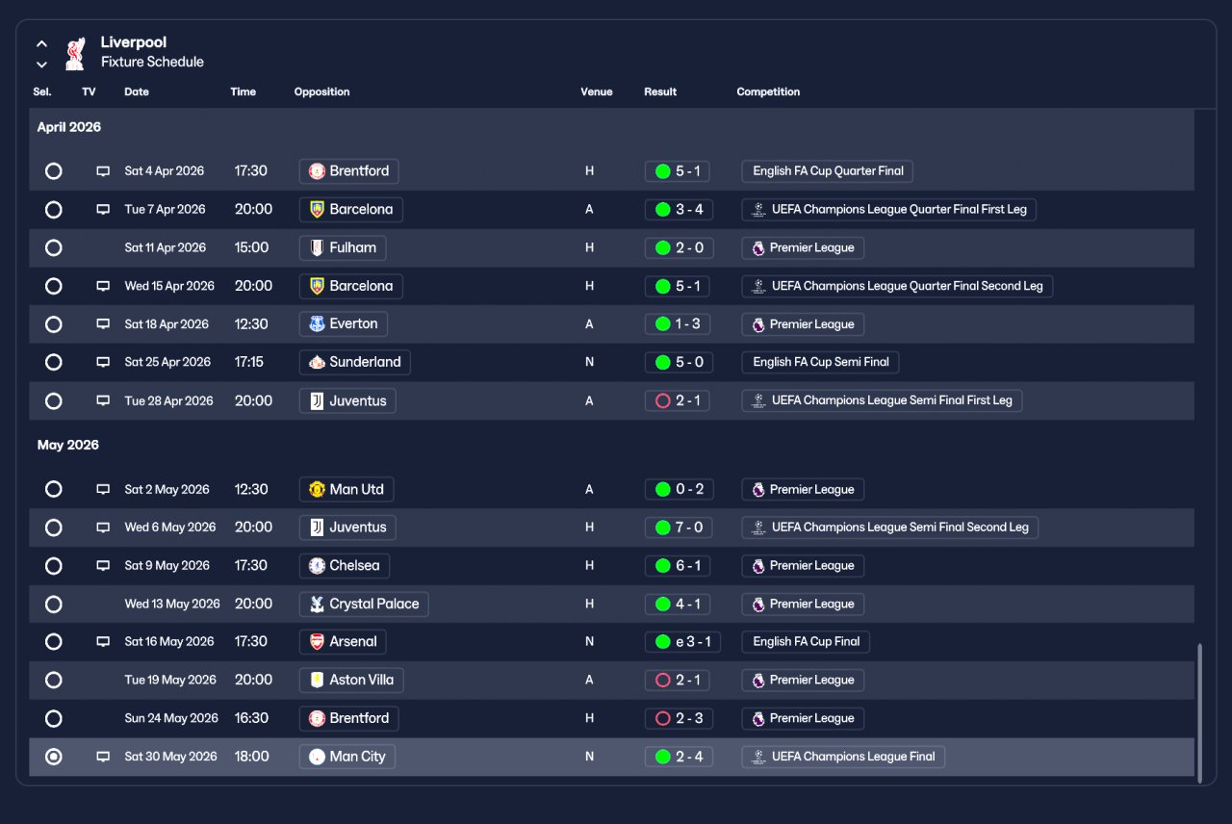Screen dimensions: 1232x824
Task: Select the radio button for Man Utd match
Action: [54, 489]
